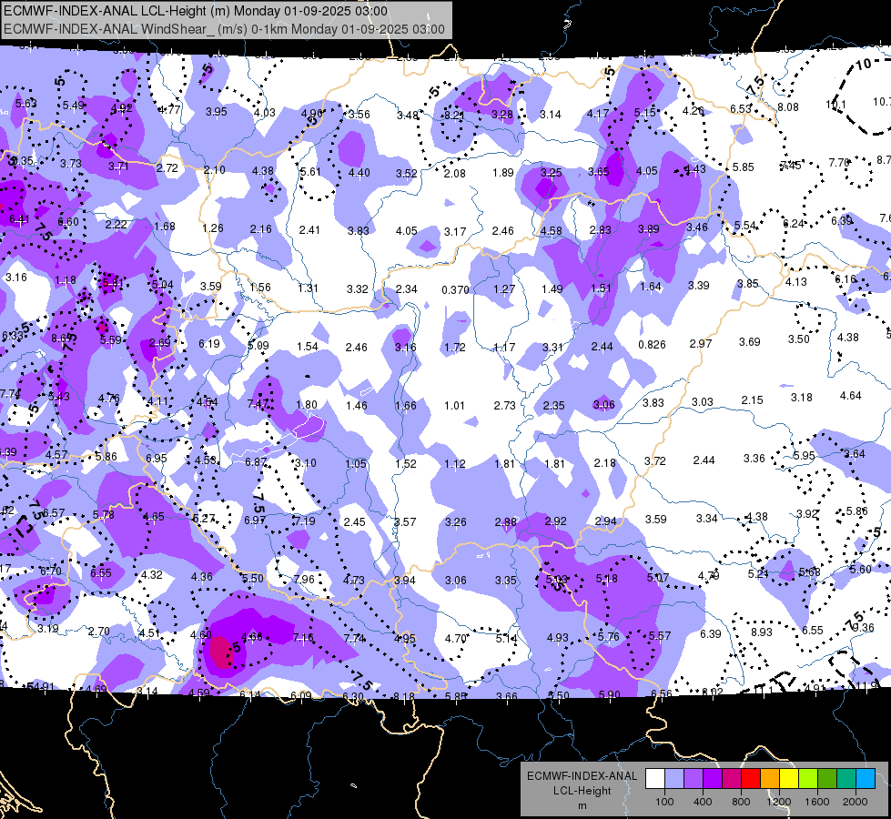Click the red legend swatch

point(751,779)
